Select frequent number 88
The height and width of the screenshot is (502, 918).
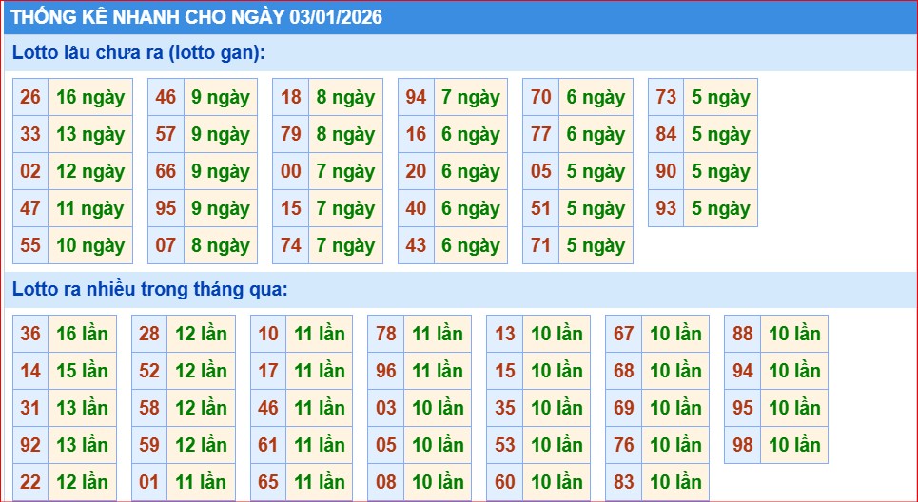point(743,334)
